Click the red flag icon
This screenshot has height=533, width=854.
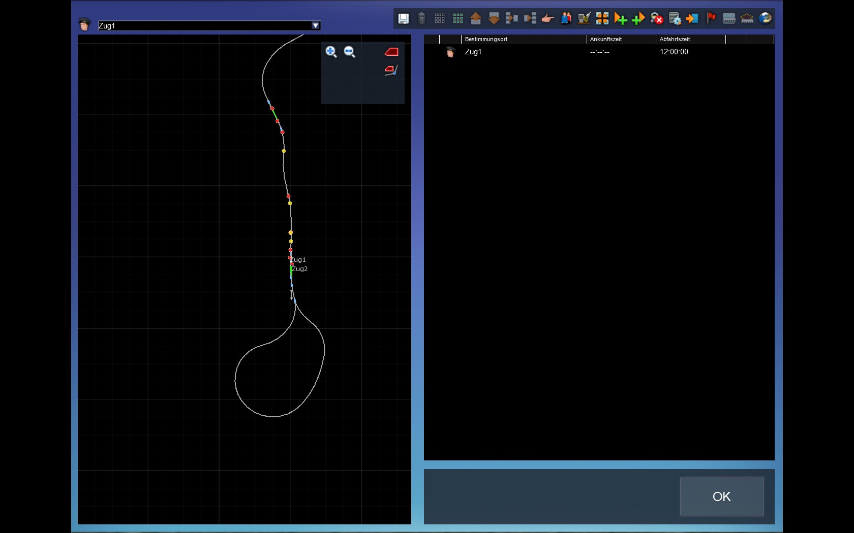point(711,19)
